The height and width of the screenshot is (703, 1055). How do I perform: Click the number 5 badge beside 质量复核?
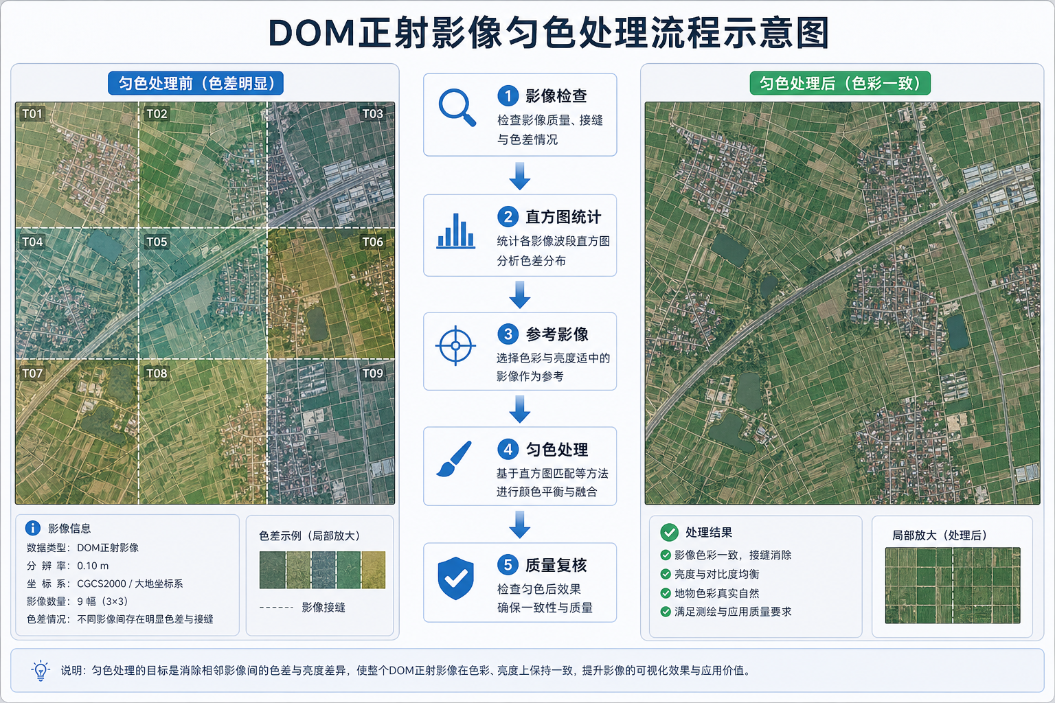click(x=508, y=565)
